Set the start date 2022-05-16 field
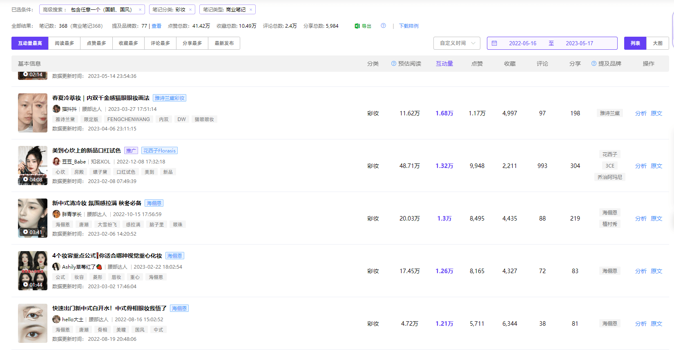This screenshot has height=351, width=674. point(522,43)
